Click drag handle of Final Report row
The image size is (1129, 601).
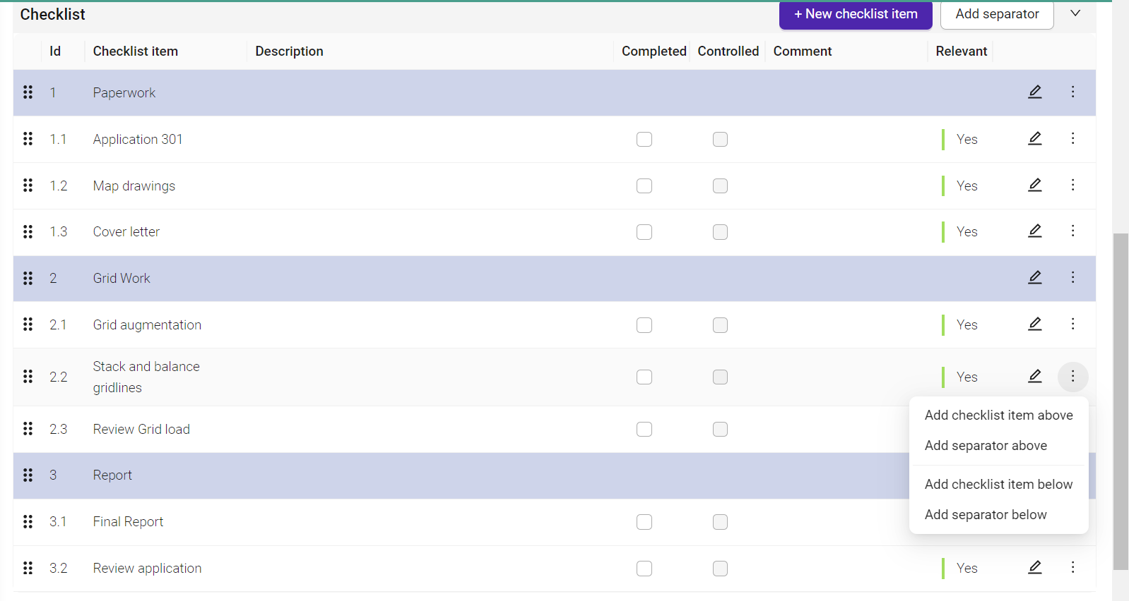click(28, 521)
